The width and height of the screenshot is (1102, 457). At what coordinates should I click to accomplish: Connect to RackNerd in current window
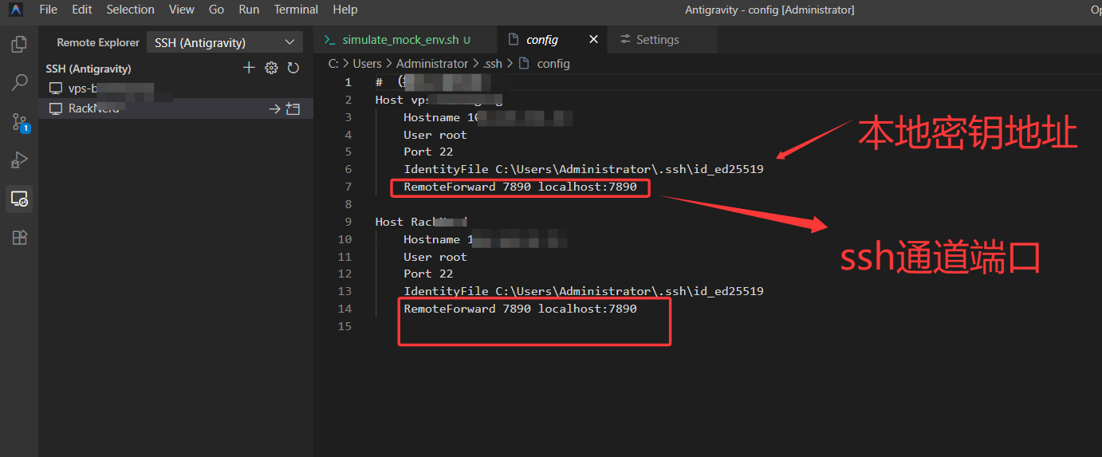pyautogui.click(x=274, y=109)
